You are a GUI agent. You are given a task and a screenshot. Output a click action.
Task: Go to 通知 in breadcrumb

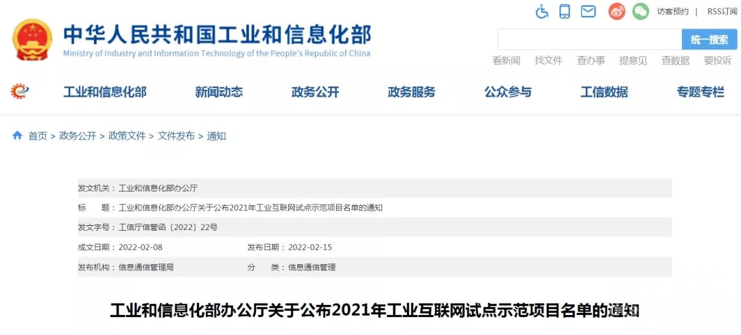tap(216, 136)
